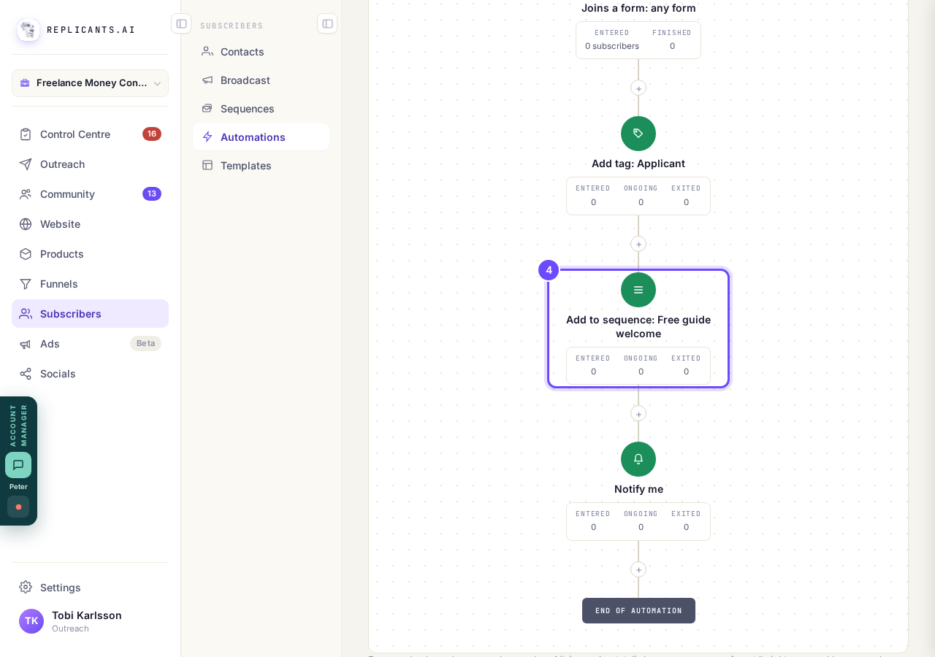Click Add to sequence: Free guide welcome label
This screenshot has width=935, height=657.
[638, 326]
